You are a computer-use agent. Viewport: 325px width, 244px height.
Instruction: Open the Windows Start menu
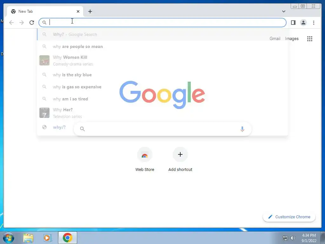point(9,238)
